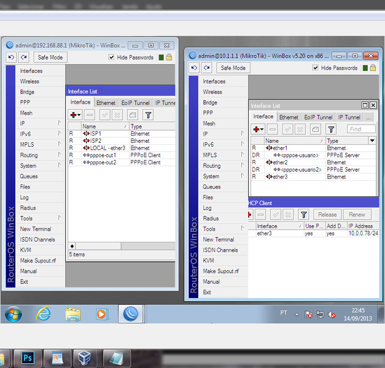Click disable X icon in right Interface List
Screen dimensions: 385x368
click(x=300, y=129)
